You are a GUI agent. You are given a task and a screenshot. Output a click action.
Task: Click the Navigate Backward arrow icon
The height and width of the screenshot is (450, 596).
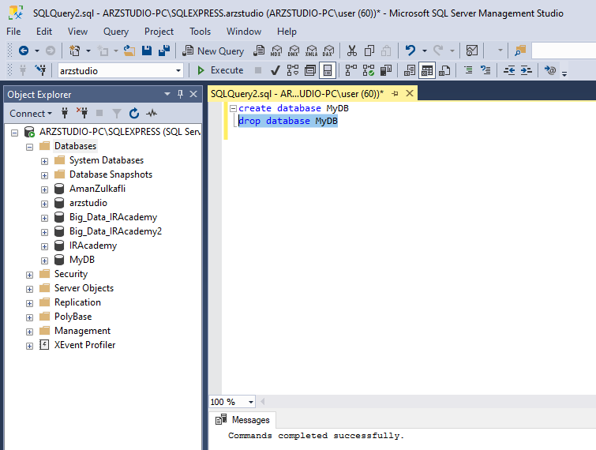pos(24,51)
